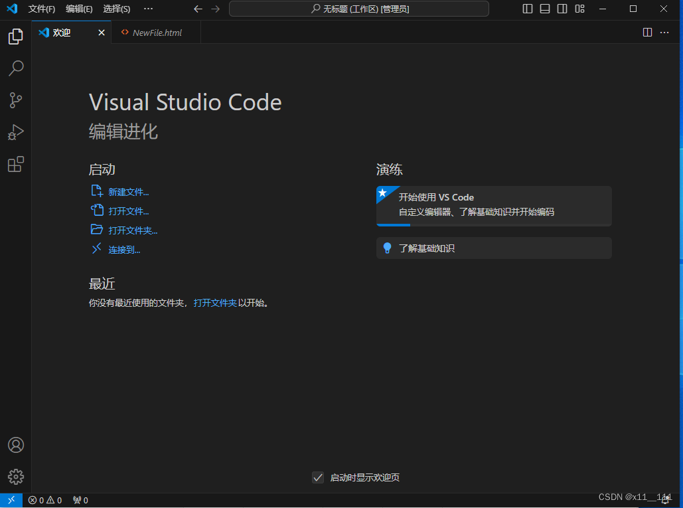Open the customize layout icon
Viewport: 683px width, 508px height.
pyautogui.click(x=579, y=9)
